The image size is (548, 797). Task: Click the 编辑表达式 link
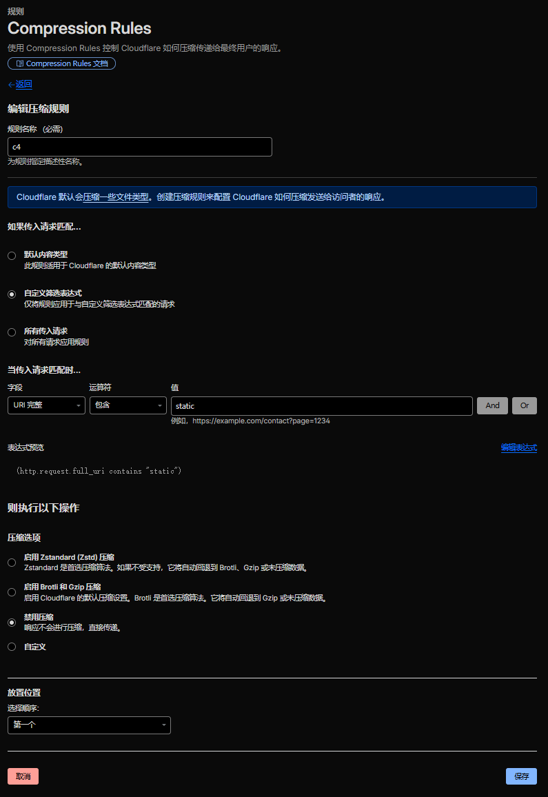pyautogui.click(x=518, y=447)
